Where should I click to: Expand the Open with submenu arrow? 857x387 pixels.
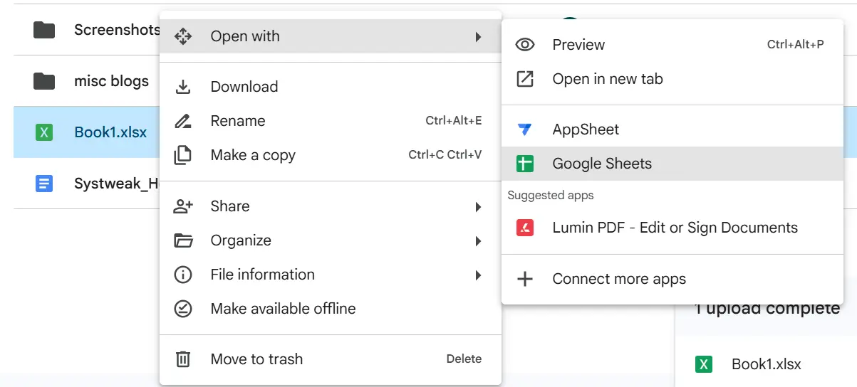click(x=478, y=37)
